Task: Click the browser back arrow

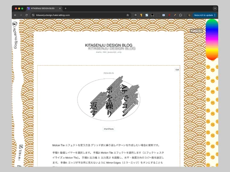Action: [x=15, y=15]
